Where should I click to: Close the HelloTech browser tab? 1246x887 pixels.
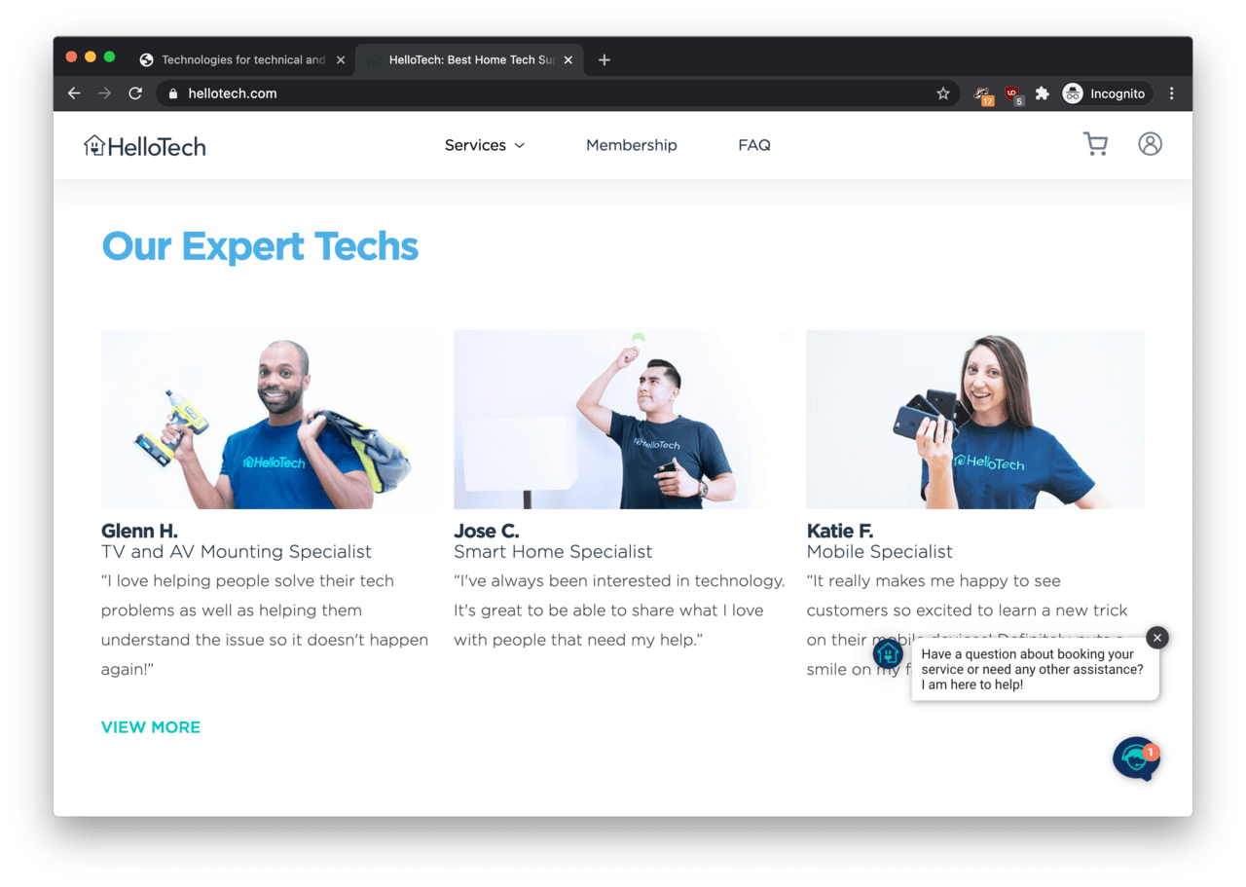coord(568,59)
